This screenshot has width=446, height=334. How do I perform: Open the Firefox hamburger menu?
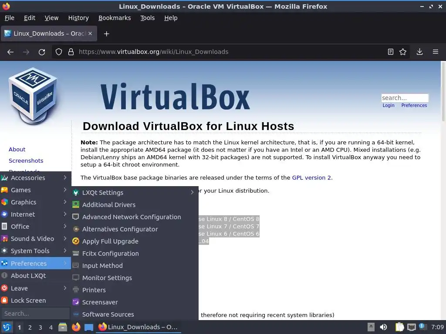click(436, 52)
